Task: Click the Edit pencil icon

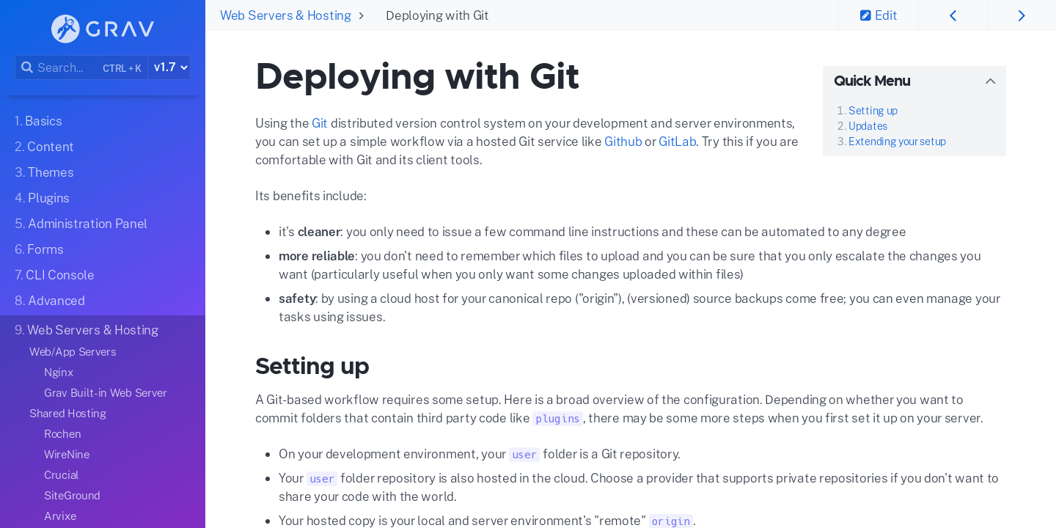Action: tap(868, 15)
